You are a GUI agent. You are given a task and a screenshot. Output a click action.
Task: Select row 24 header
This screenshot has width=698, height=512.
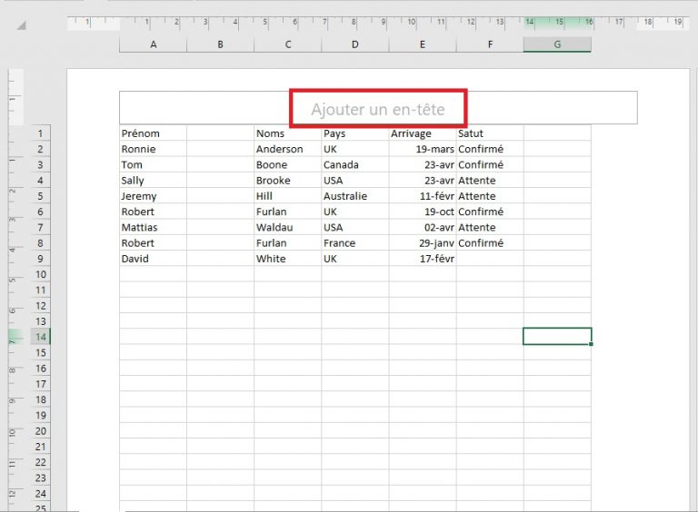tap(41, 494)
